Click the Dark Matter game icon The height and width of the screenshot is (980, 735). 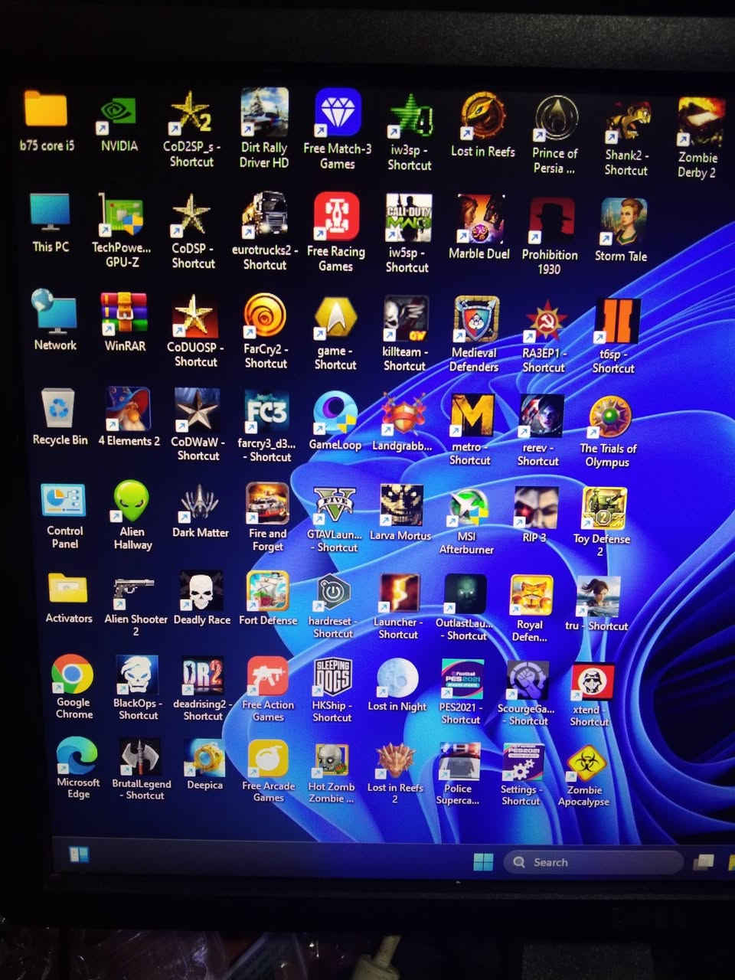tap(199, 504)
